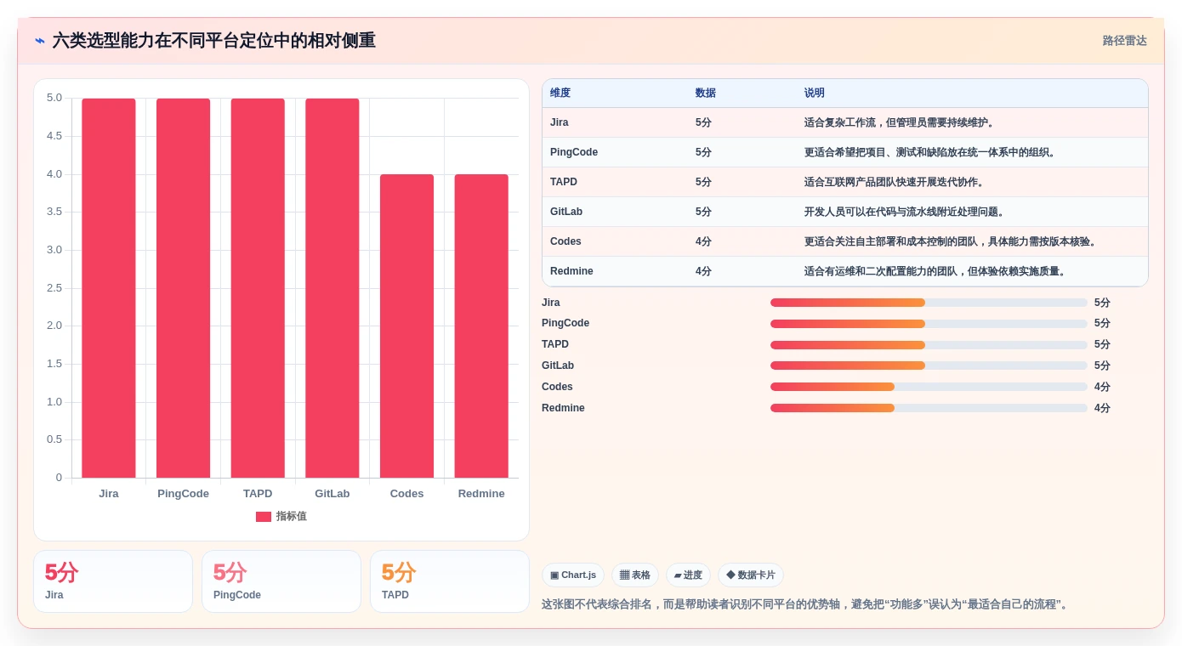
Task: Open the Jira 5分 data card
Action: point(113,581)
